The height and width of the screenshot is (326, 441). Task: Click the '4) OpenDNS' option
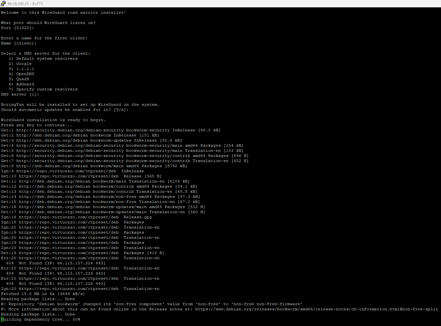click(x=21, y=74)
